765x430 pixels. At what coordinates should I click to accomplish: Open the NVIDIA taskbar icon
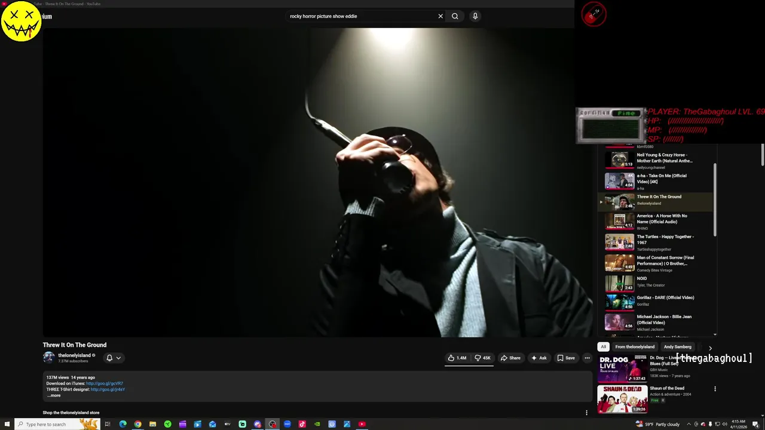[x=317, y=424]
